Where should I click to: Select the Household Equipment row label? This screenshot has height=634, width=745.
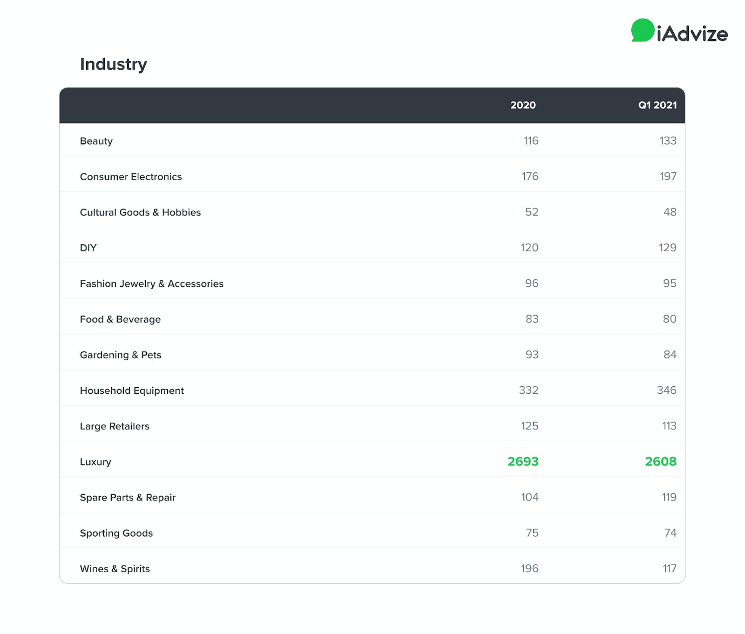[132, 391]
